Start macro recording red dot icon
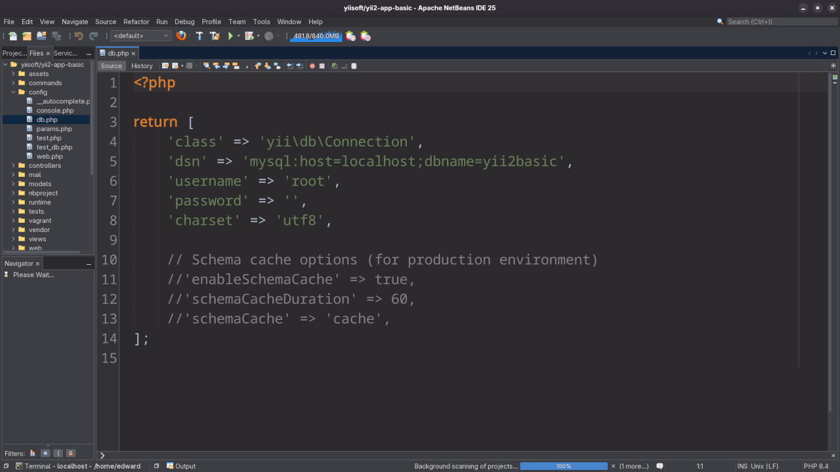The width and height of the screenshot is (840, 472). tap(312, 66)
